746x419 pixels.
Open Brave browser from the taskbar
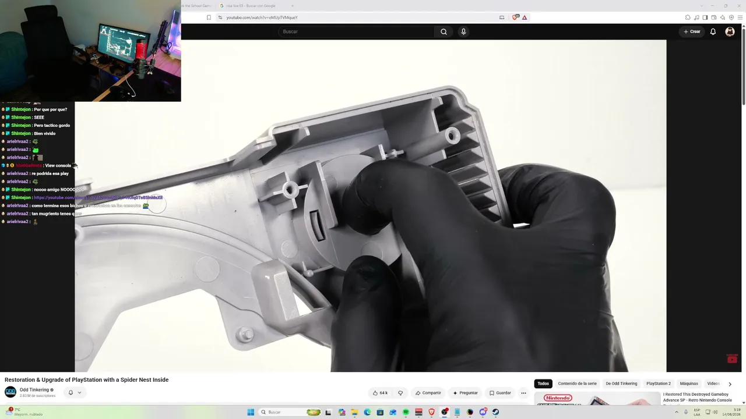pos(431,412)
